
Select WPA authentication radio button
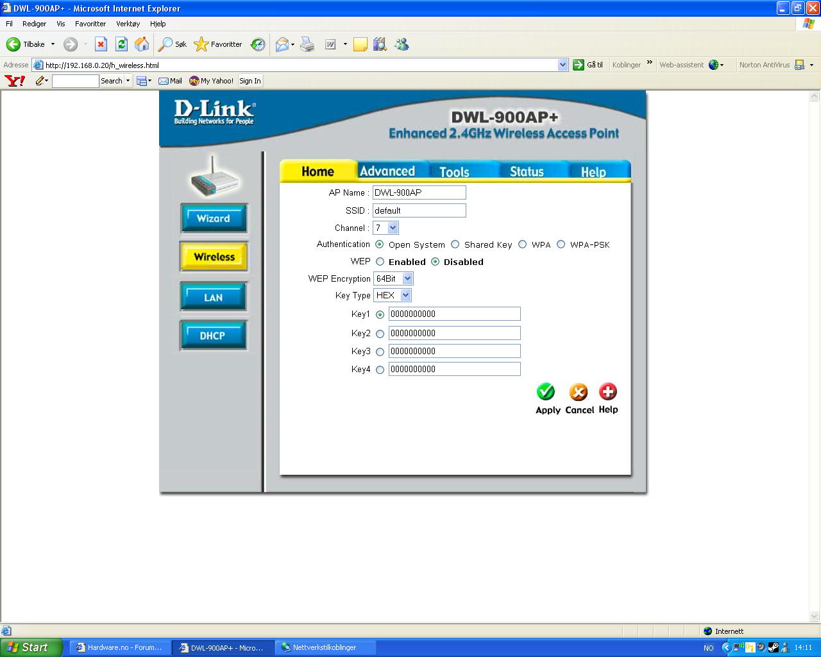(523, 244)
